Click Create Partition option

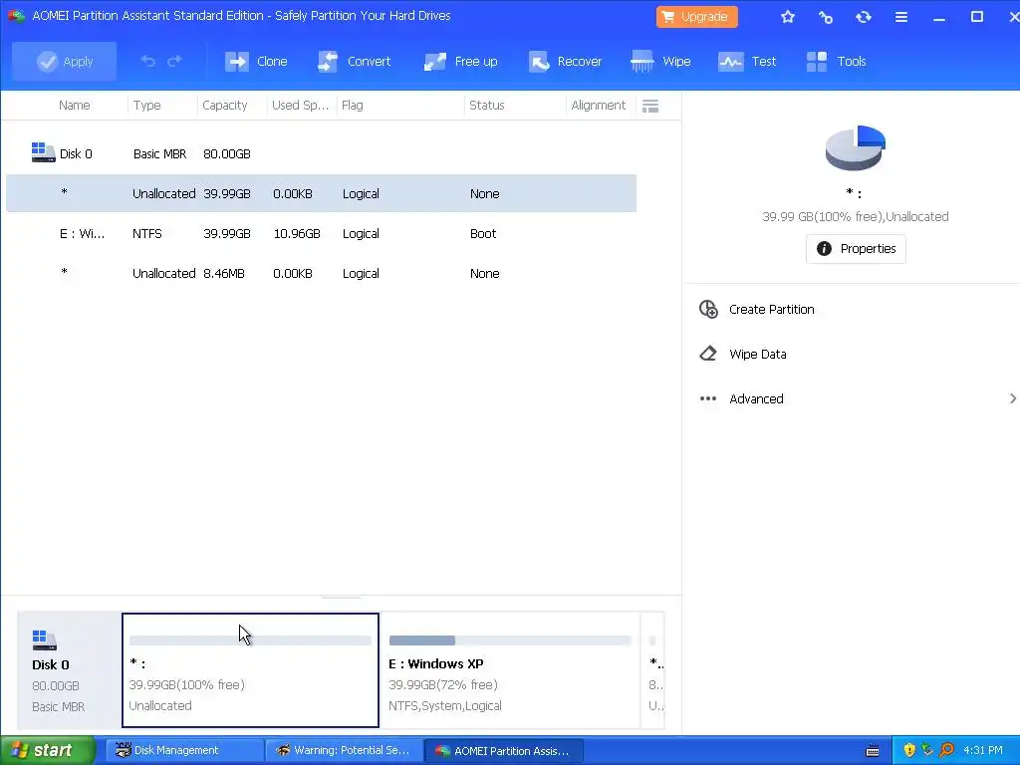[772, 309]
